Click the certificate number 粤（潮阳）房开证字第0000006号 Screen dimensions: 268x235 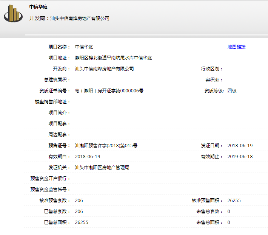109,91
